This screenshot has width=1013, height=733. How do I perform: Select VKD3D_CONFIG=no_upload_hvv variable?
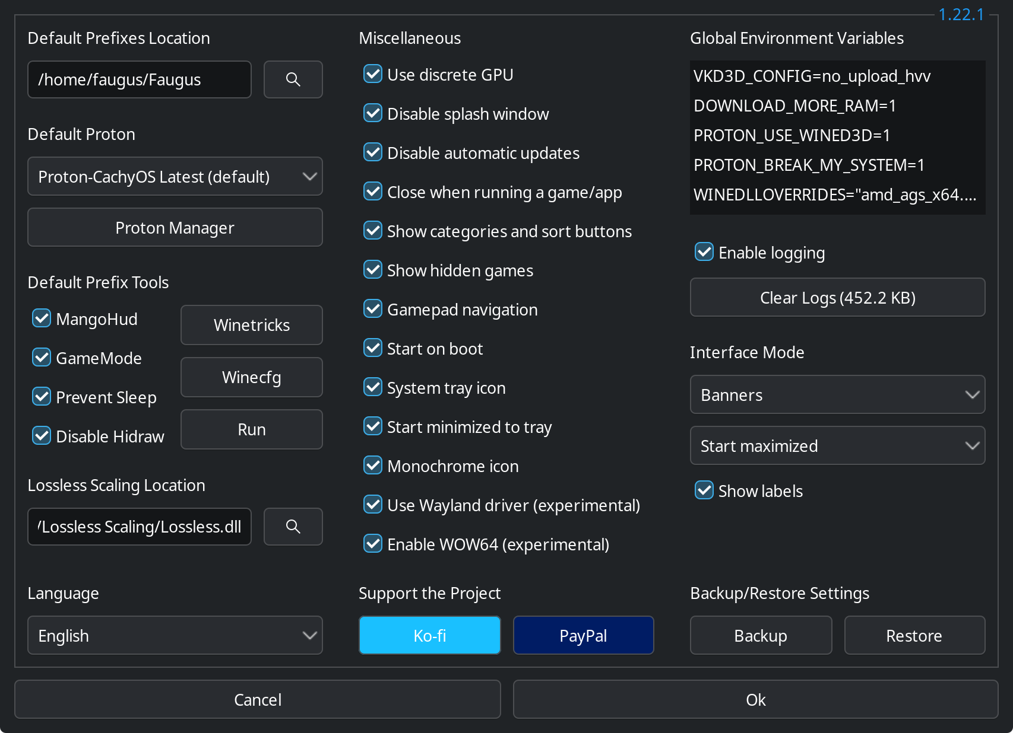pos(837,76)
